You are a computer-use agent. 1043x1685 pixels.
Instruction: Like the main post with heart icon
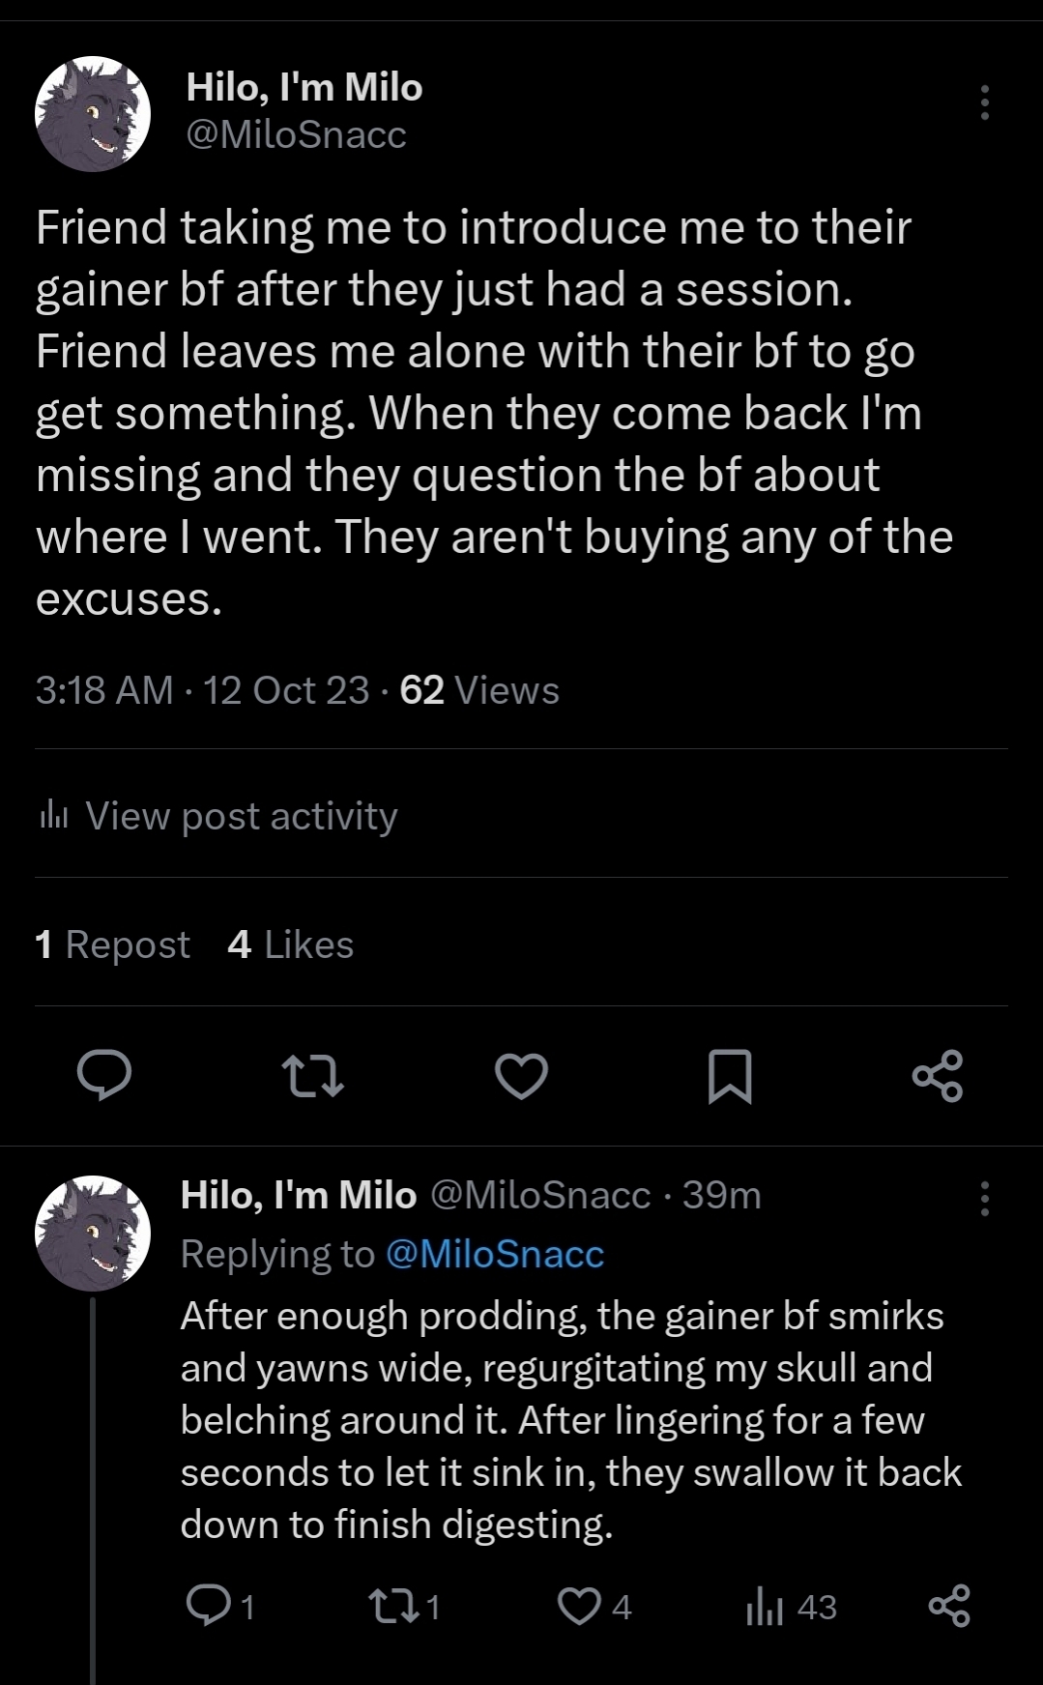(522, 1076)
